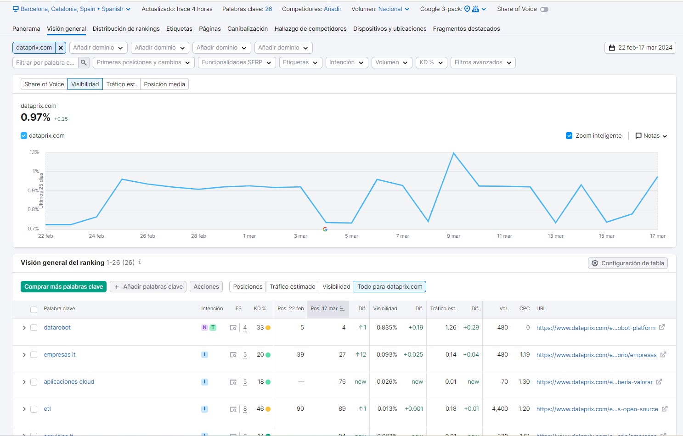Click Comprar más palabras clave button
Image resolution: width=683 pixels, height=436 pixels.
coord(63,287)
